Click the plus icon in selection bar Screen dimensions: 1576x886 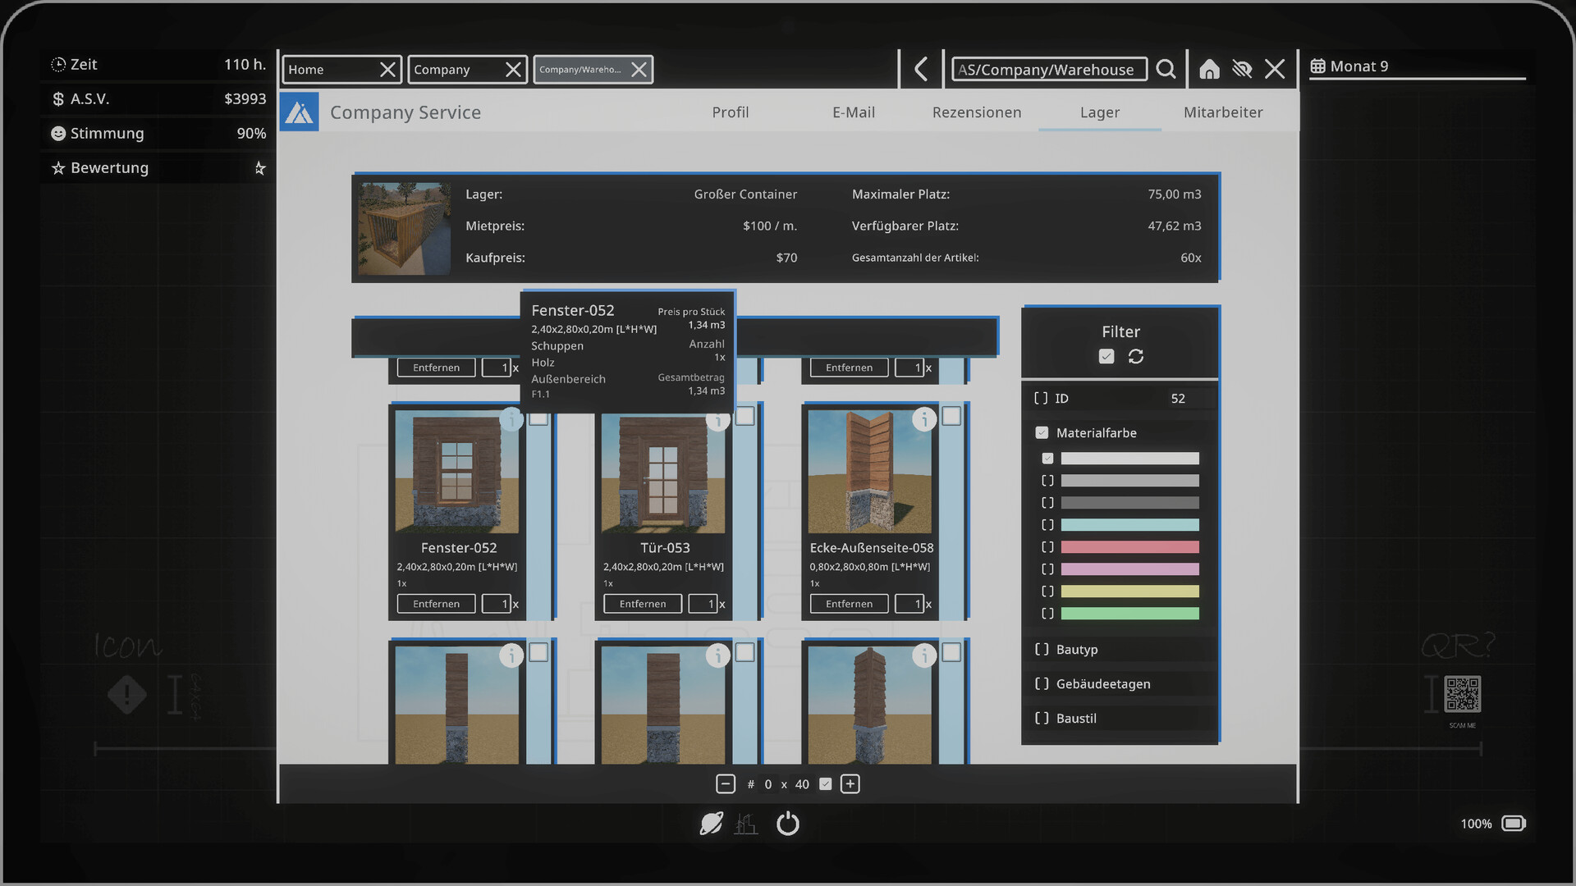pyautogui.click(x=850, y=784)
